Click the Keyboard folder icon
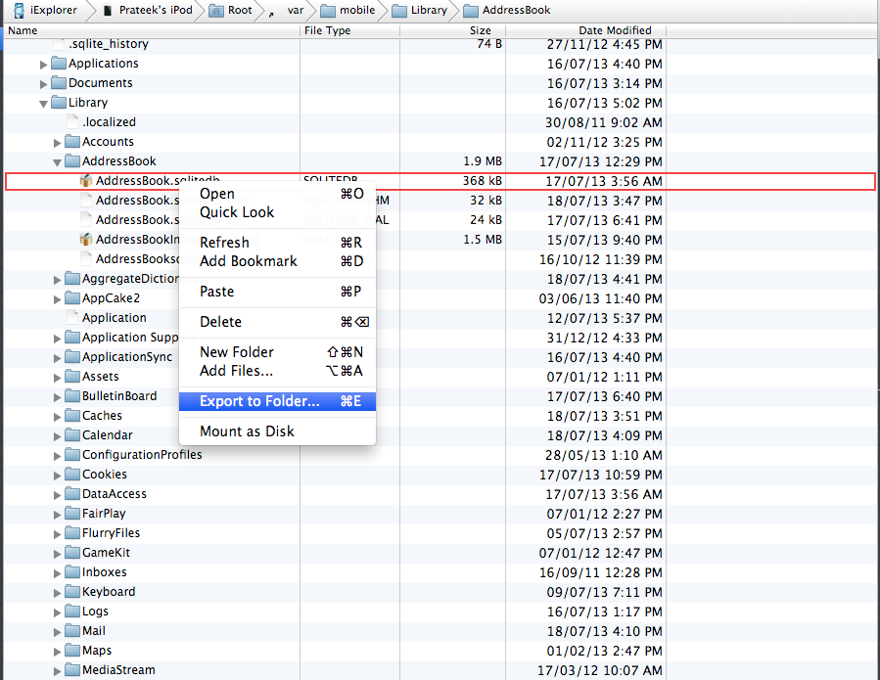This screenshot has width=880, height=680. pos(72,592)
